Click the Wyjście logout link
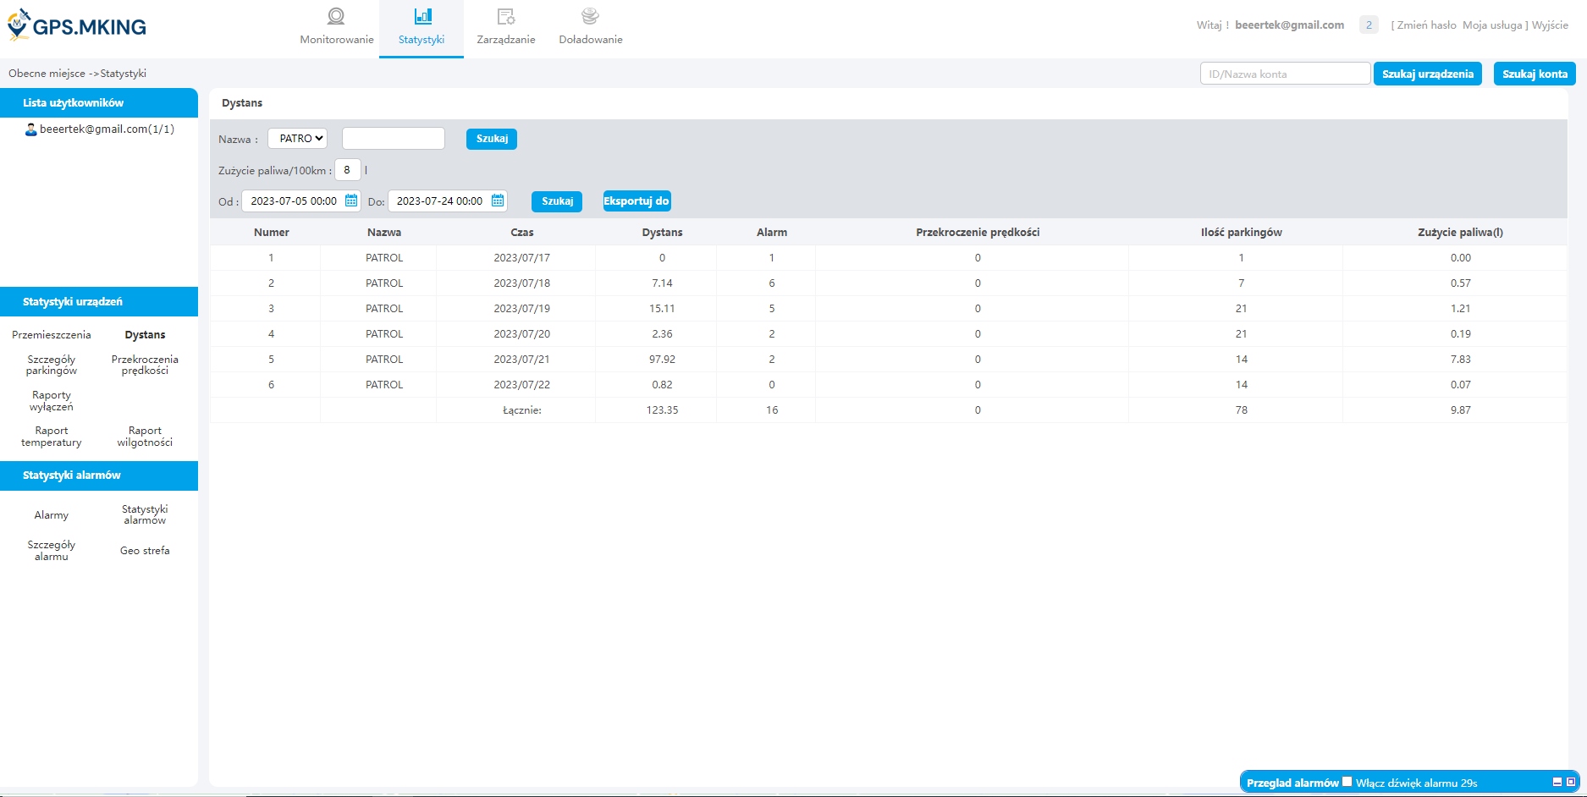The image size is (1587, 797). pos(1550,25)
